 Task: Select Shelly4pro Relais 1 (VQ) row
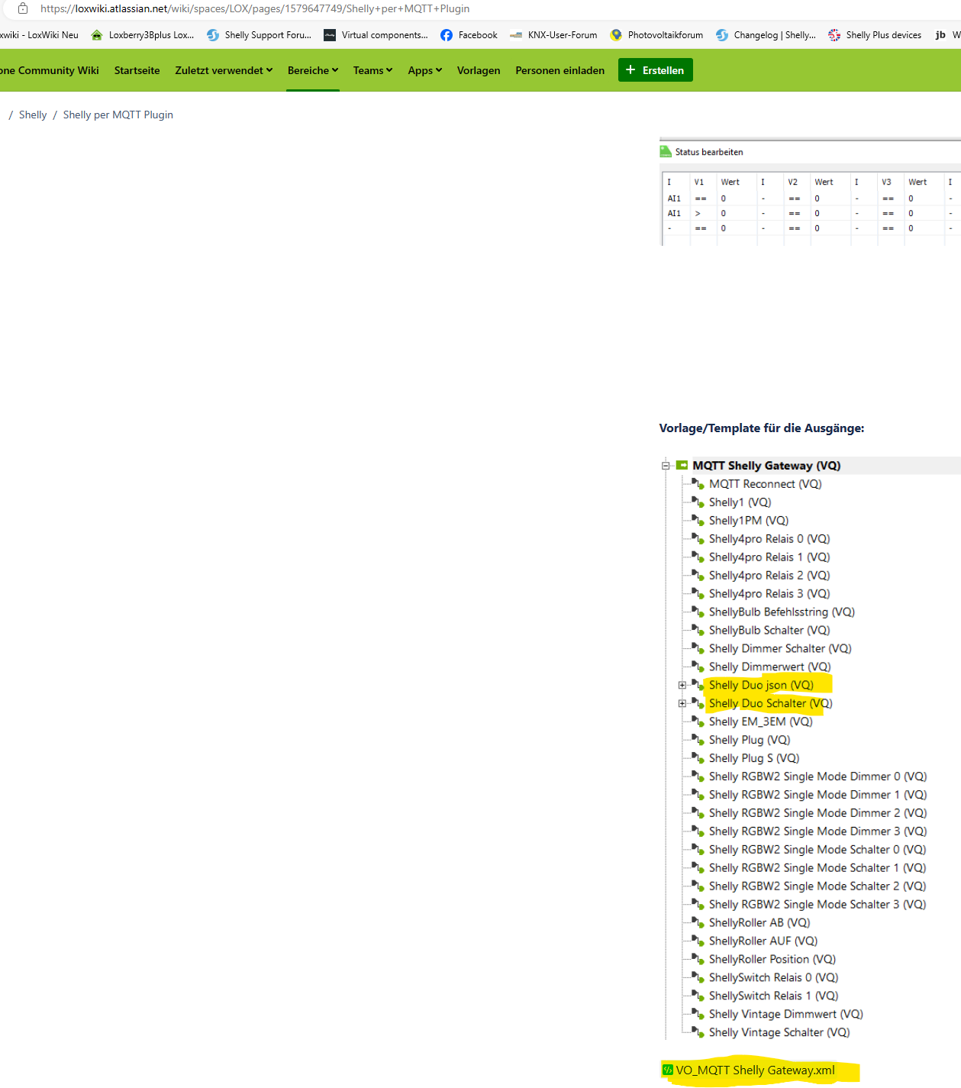(769, 557)
